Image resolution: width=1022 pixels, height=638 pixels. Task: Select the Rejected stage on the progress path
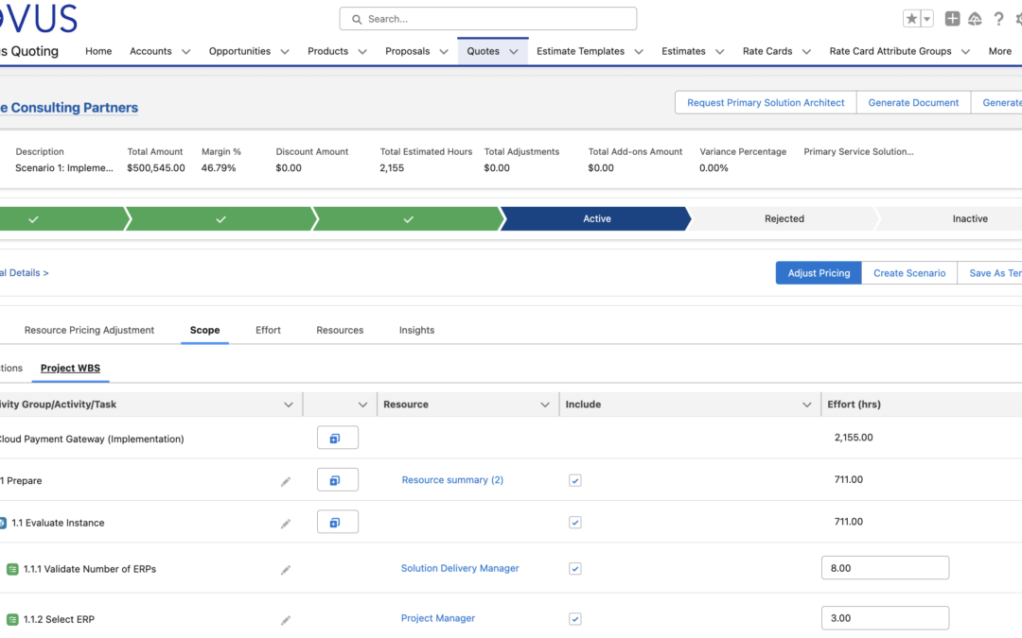click(784, 218)
